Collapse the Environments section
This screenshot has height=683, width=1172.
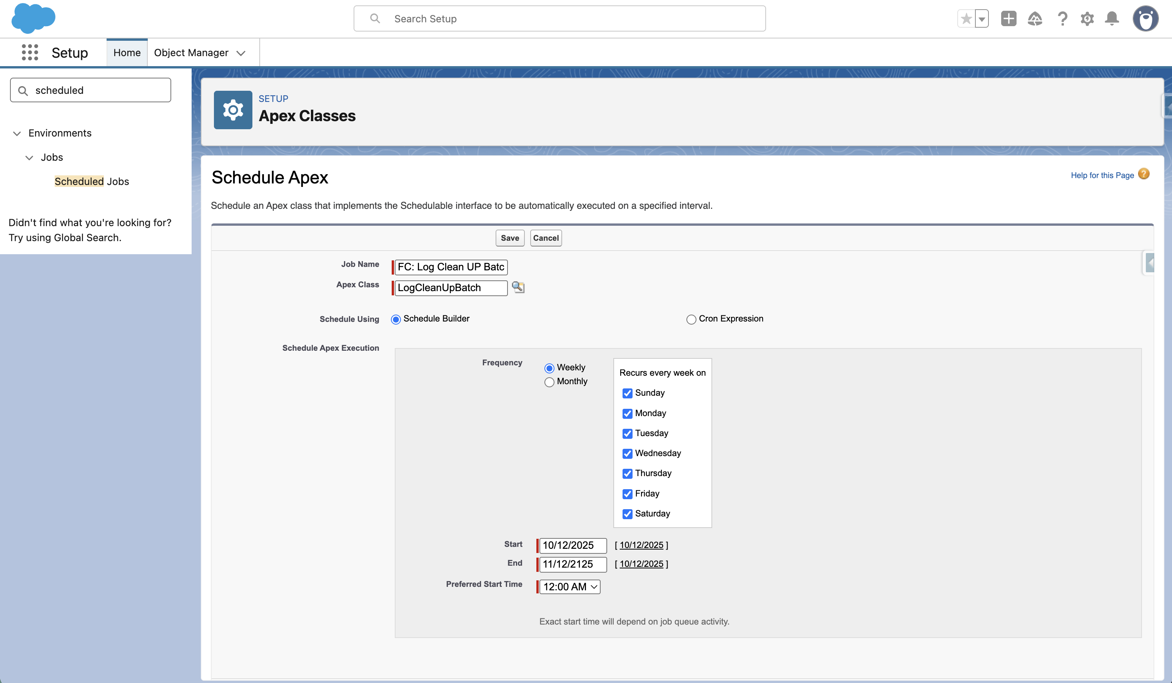click(x=17, y=133)
